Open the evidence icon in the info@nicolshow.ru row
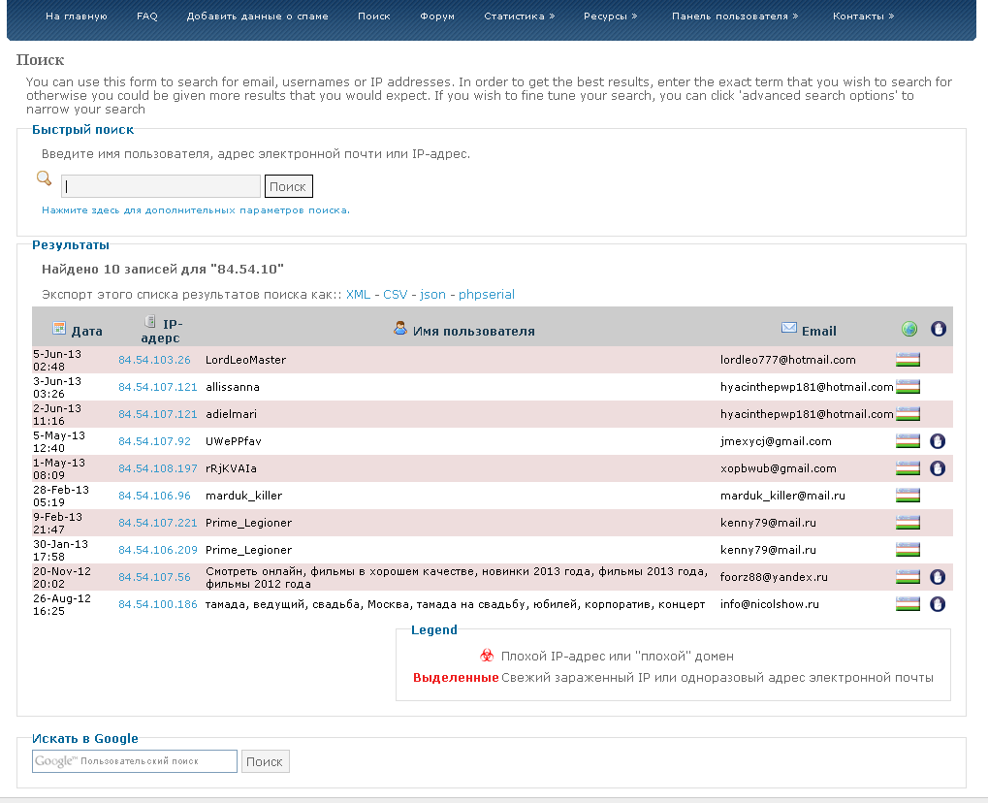Viewport: 988px width, 803px height. click(x=938, y=604)
